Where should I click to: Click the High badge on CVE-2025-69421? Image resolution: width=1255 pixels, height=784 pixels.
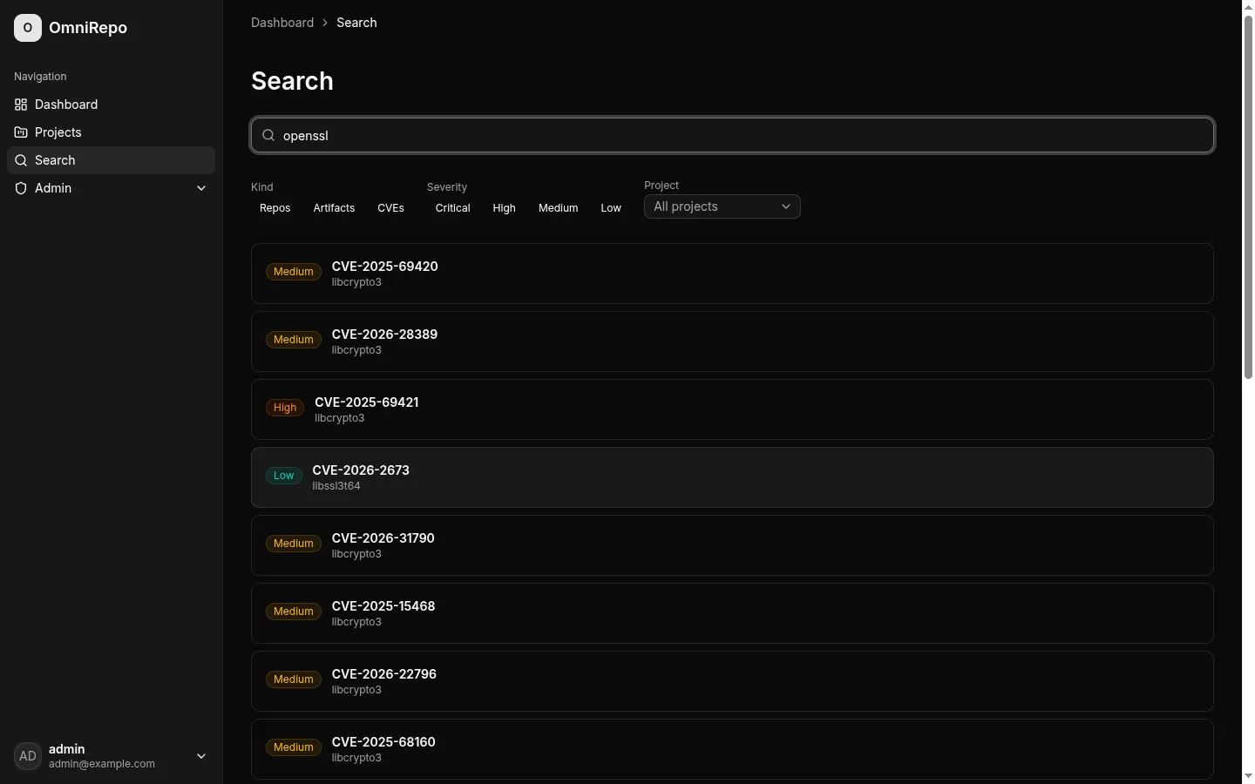click(x=285, y=408)
